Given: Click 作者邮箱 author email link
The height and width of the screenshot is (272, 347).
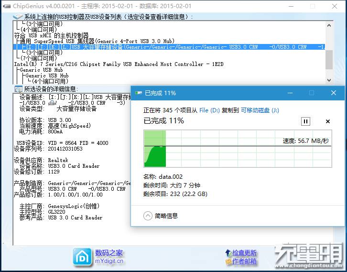Looking at the screenshot, I should [x=244, y=261].
